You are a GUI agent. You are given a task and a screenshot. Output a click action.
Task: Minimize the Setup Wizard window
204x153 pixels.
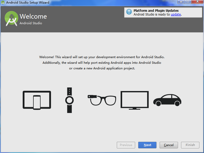[181, 2]
